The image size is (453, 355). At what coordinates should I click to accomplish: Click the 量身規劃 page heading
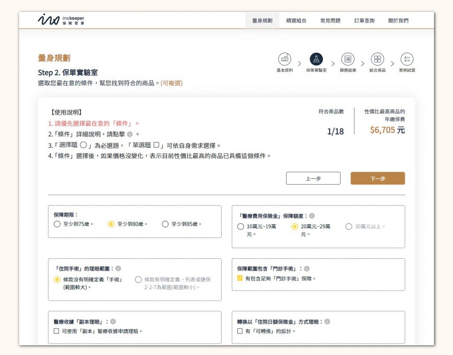pos(54,58)
